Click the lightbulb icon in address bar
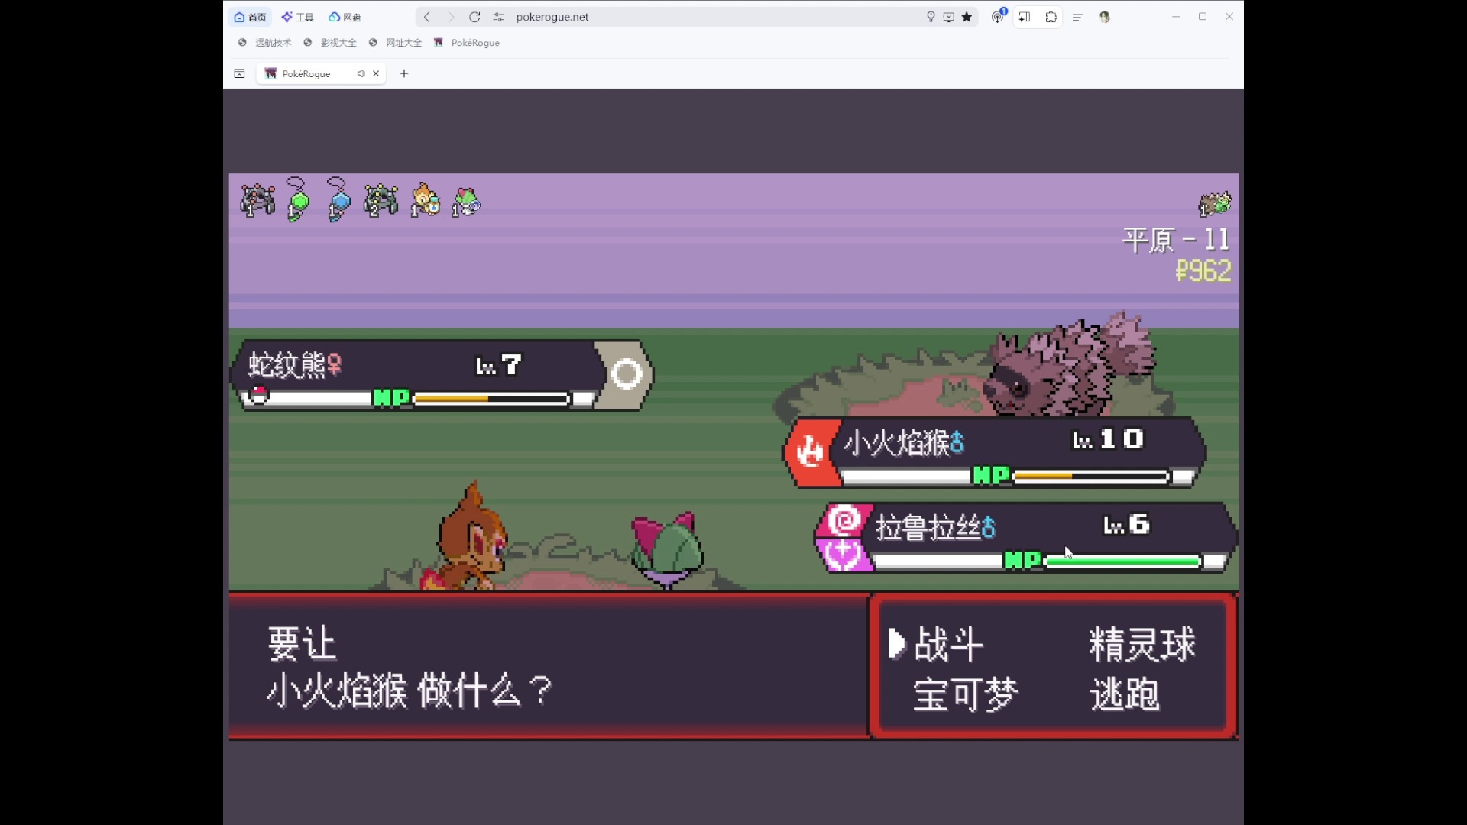 tap(931, 17)
